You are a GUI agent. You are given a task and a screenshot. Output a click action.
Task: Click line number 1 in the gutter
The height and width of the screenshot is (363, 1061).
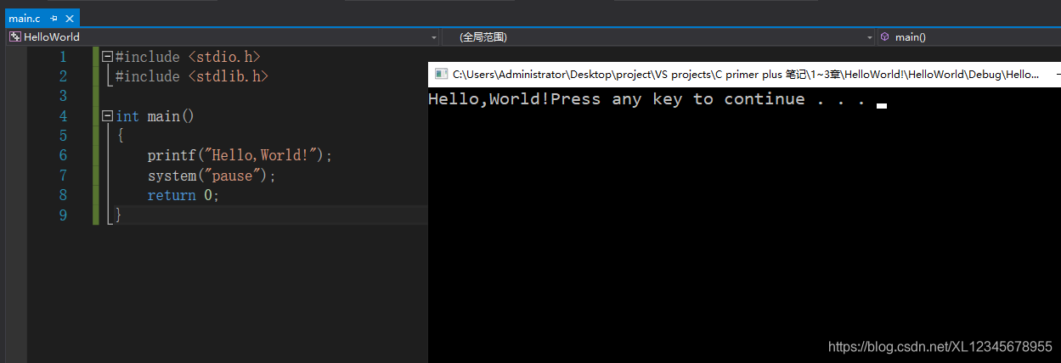[62, 57]
